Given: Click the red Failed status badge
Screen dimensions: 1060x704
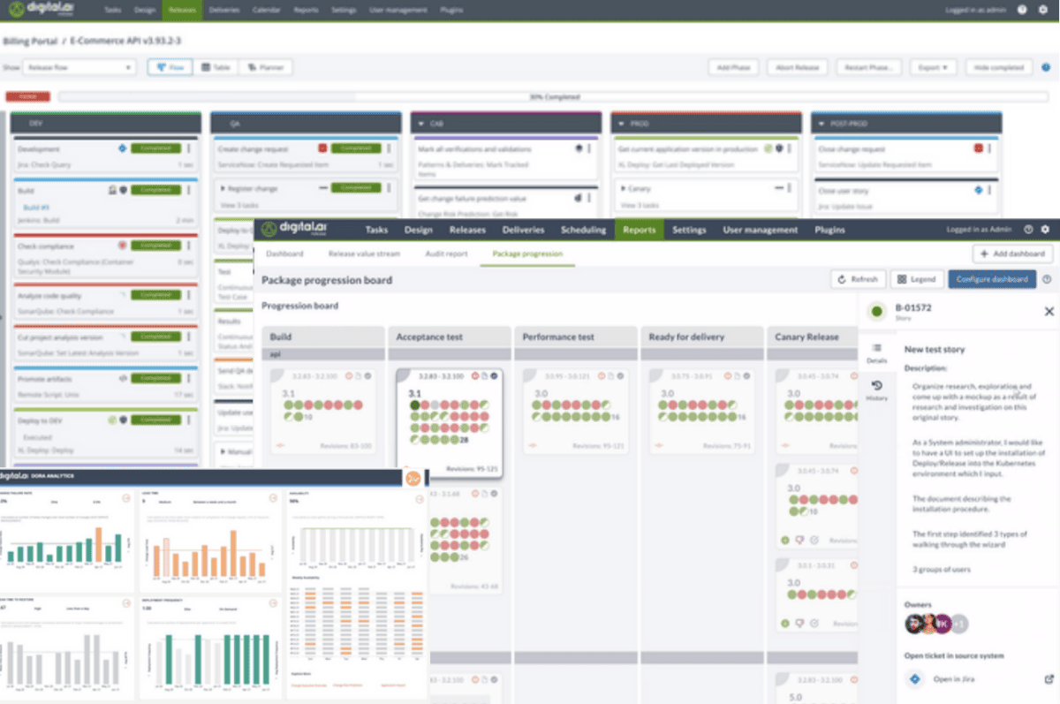Looking at the screenshot, I should tap(26, 97).
